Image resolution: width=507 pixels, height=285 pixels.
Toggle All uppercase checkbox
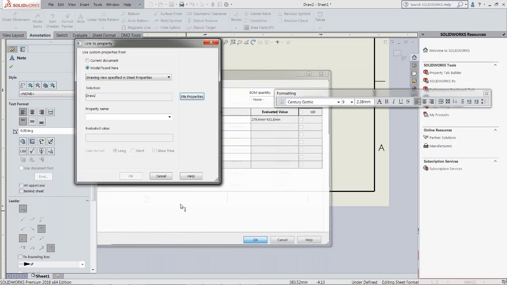click(21, 185)
